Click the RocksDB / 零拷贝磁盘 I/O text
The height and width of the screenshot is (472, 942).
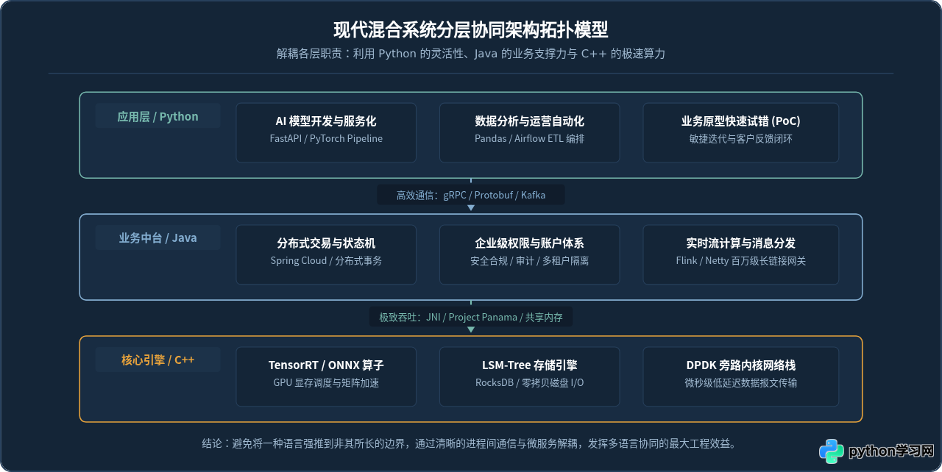(x=530, y=382)
